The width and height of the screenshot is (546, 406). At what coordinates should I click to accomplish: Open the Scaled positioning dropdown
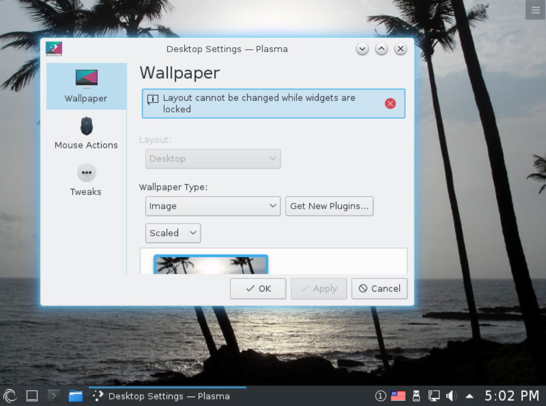(x=173, y=233)
